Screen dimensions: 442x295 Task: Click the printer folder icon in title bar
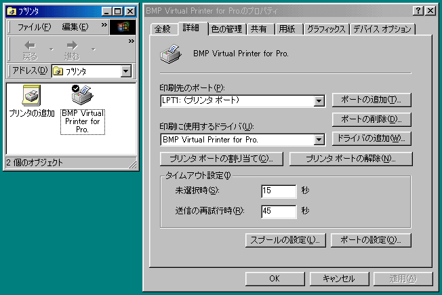[12, 12]
